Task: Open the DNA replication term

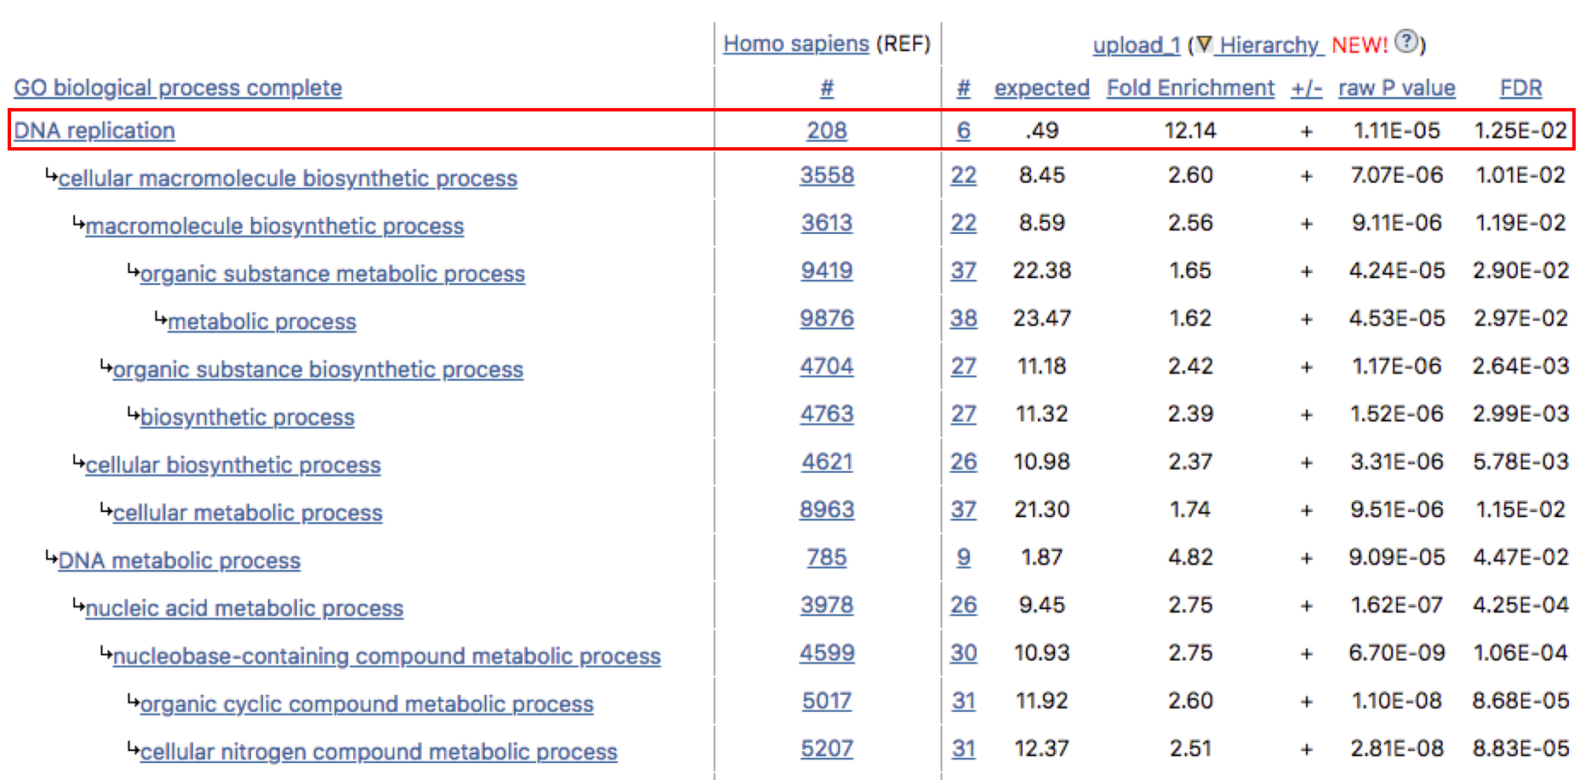Action: pyautogui.click(x=94, y=130)
